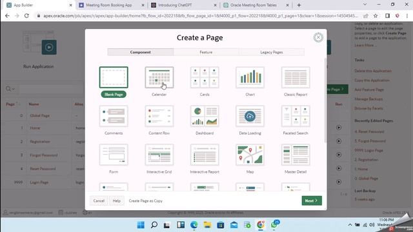Open the Login Page row
413x232 pixels.
[x=39, y=182]
